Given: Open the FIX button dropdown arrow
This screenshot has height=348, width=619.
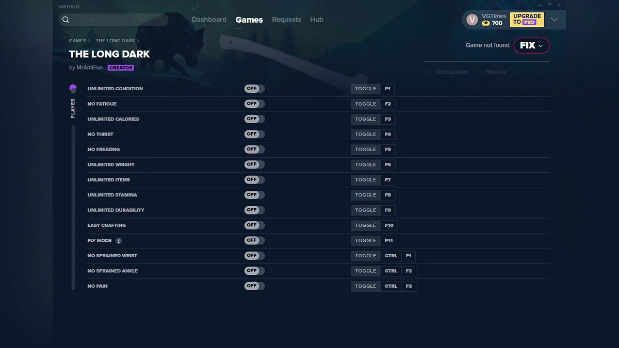Looking at the screenshot, I should pyautogui.click(x=540, y=45).
